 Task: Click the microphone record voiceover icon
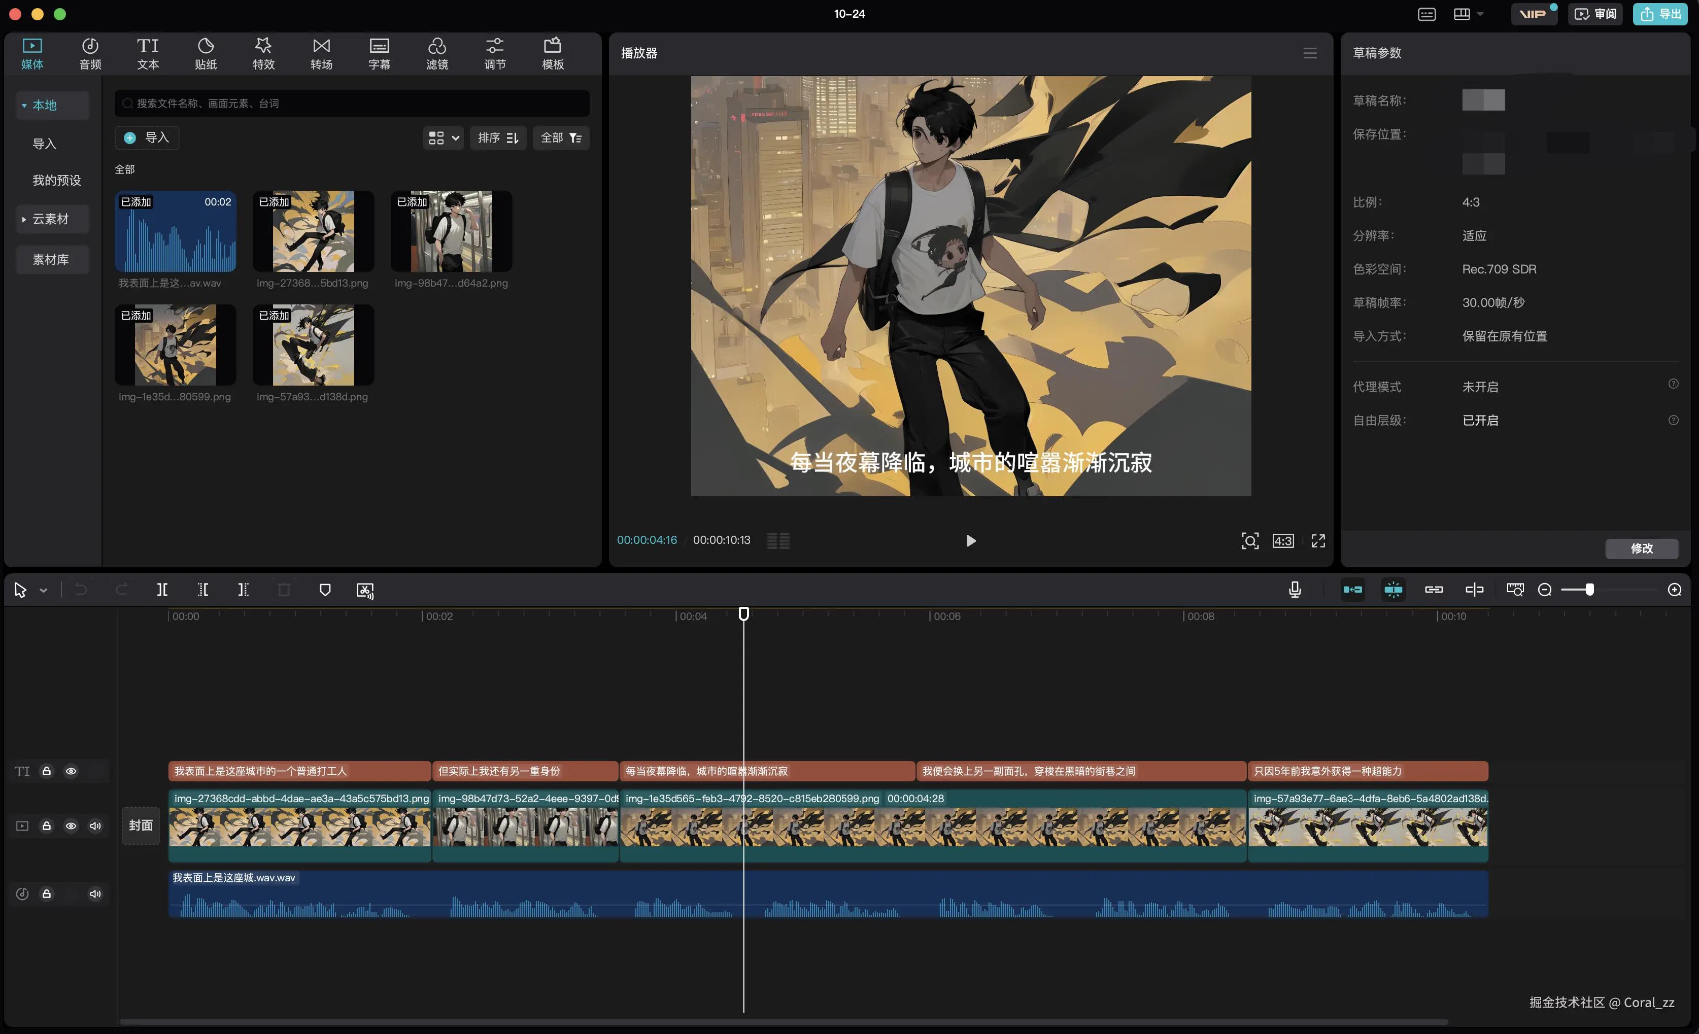click(1294, 590)
